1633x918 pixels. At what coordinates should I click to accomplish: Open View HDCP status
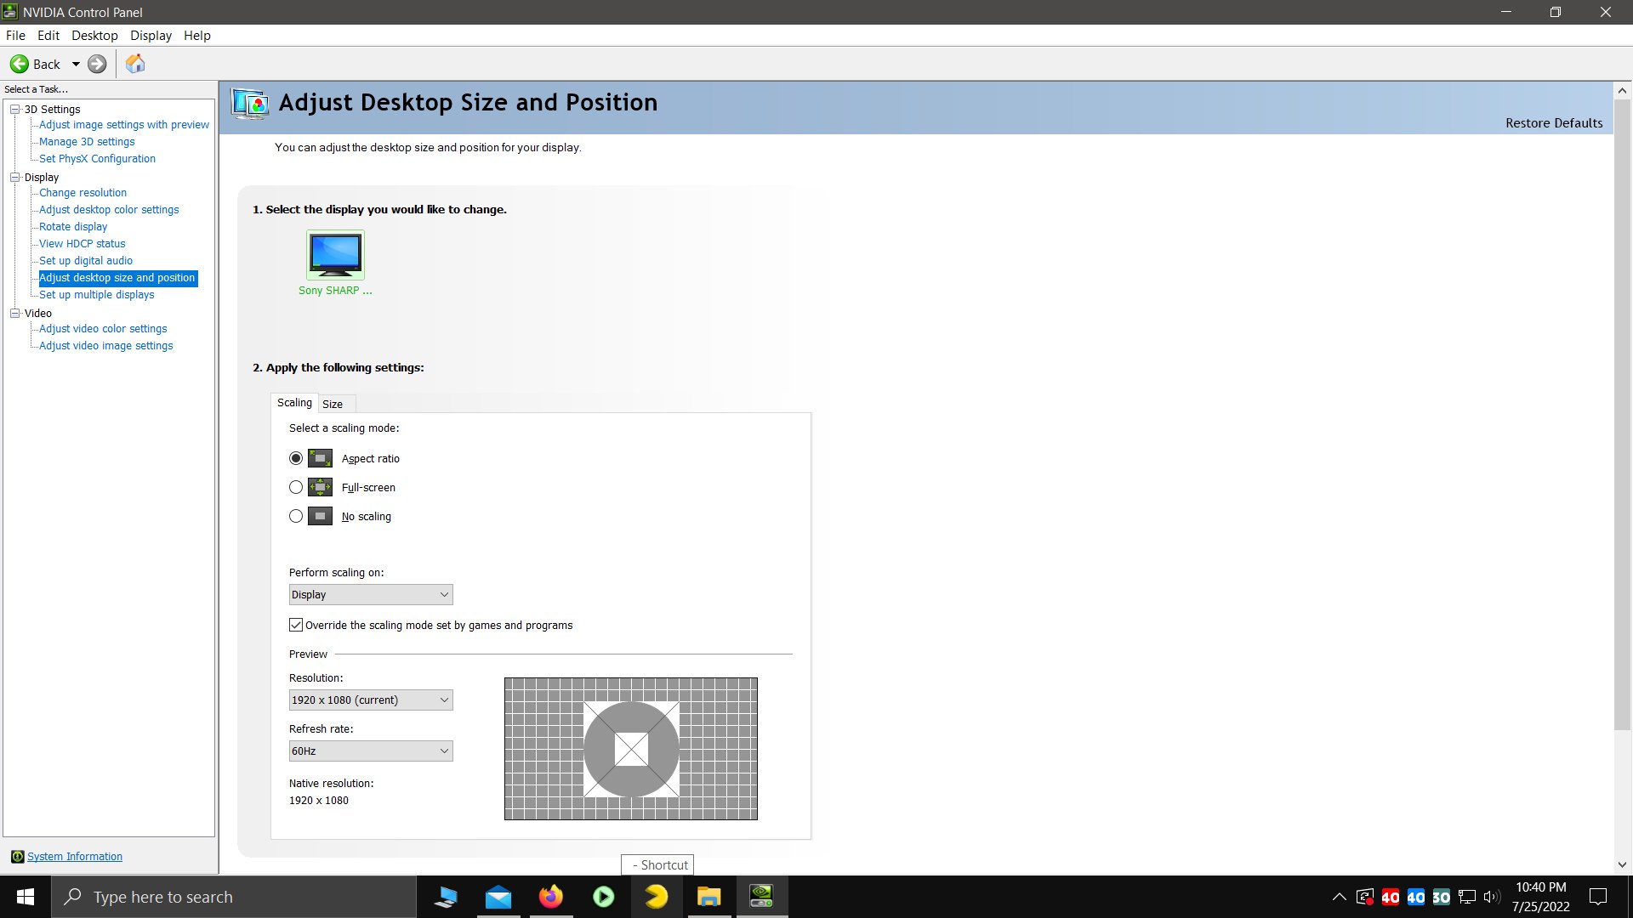coord(82,244)
